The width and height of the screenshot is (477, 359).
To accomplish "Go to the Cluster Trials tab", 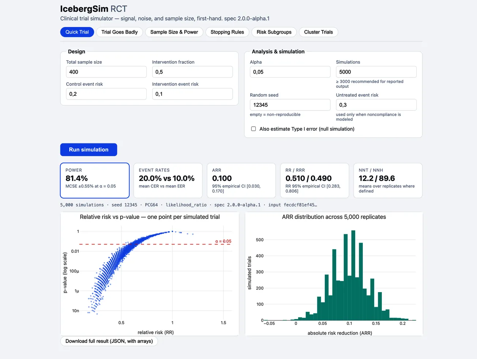I will pos(318,32).
